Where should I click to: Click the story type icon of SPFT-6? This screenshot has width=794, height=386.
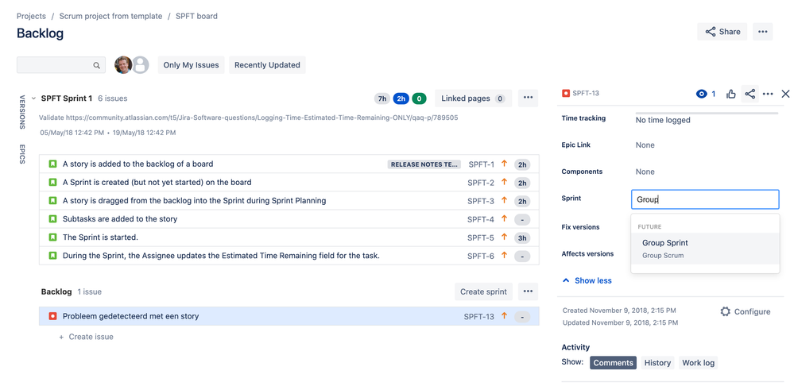point(52,256)
